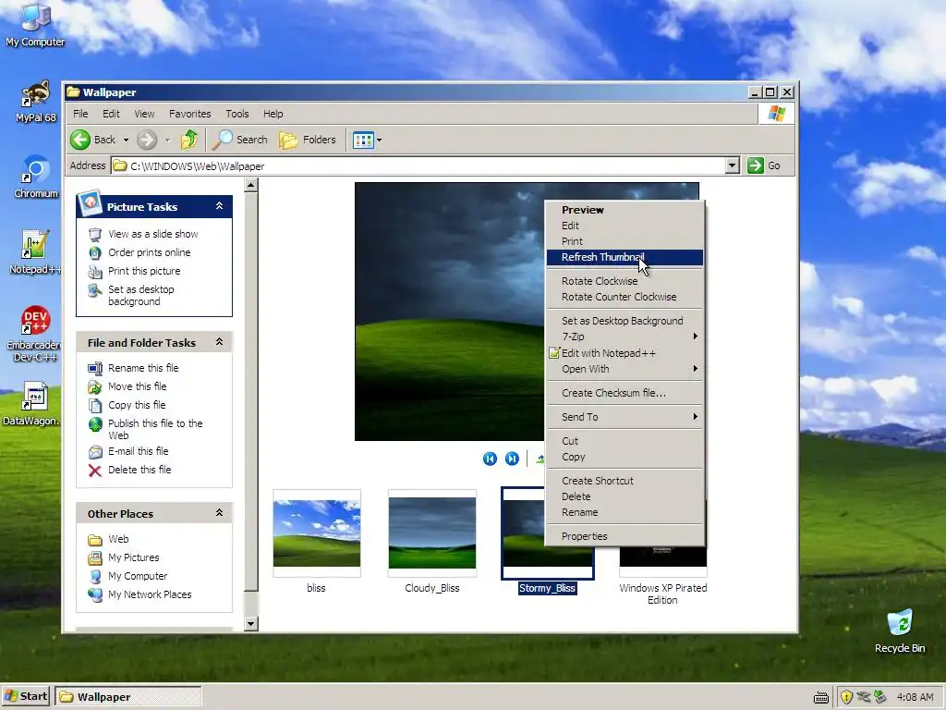946x710 pixels.
Task: Go Back in Explorer toolbar
Action: (x=93, y=140)
